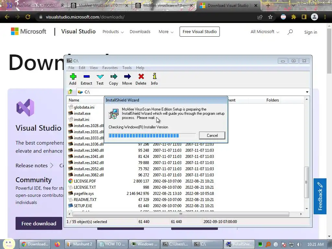332x249 pixels.
Task: Open the Chrome profile avatar
Action: [314, 17]
